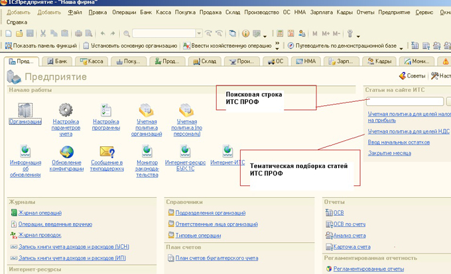451x274 pixels.
Task: Switch to the Склад tab
Action: pos(204,61)
